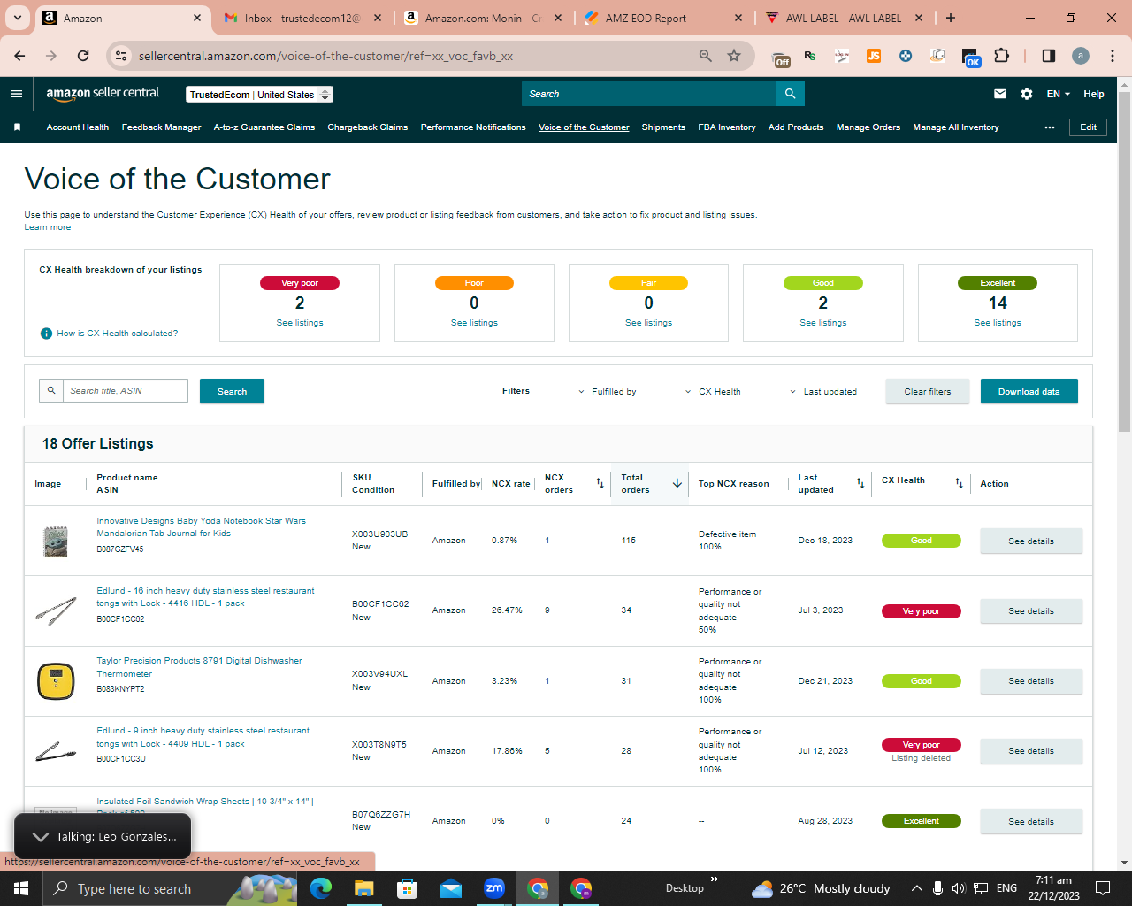Screen dimensions: 1132x906
Task: Click the Fair yellow CX Health badge
Action: coord(648,283)
